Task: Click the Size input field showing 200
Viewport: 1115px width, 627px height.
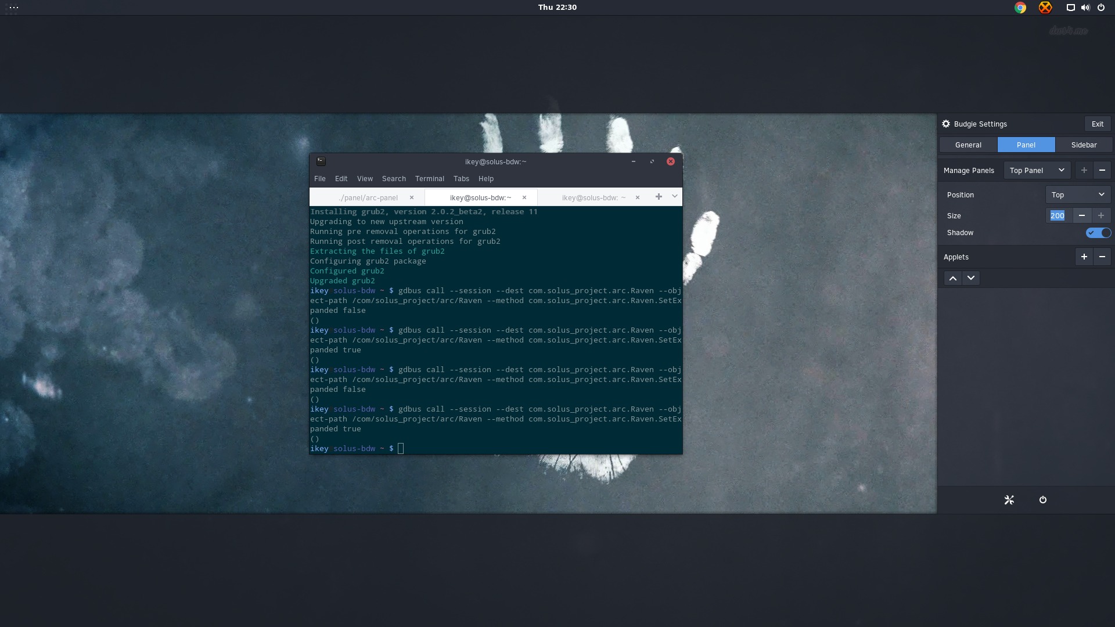Action: [x=1059, y=215]
